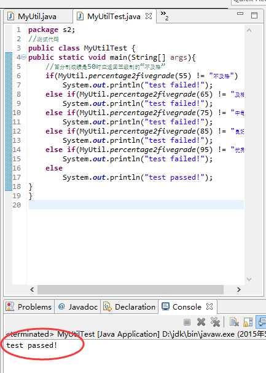The height and width of the screenshot is (373, 266).
Task: Click the Terminate square button in Console
Action: (x=187, y=323)
